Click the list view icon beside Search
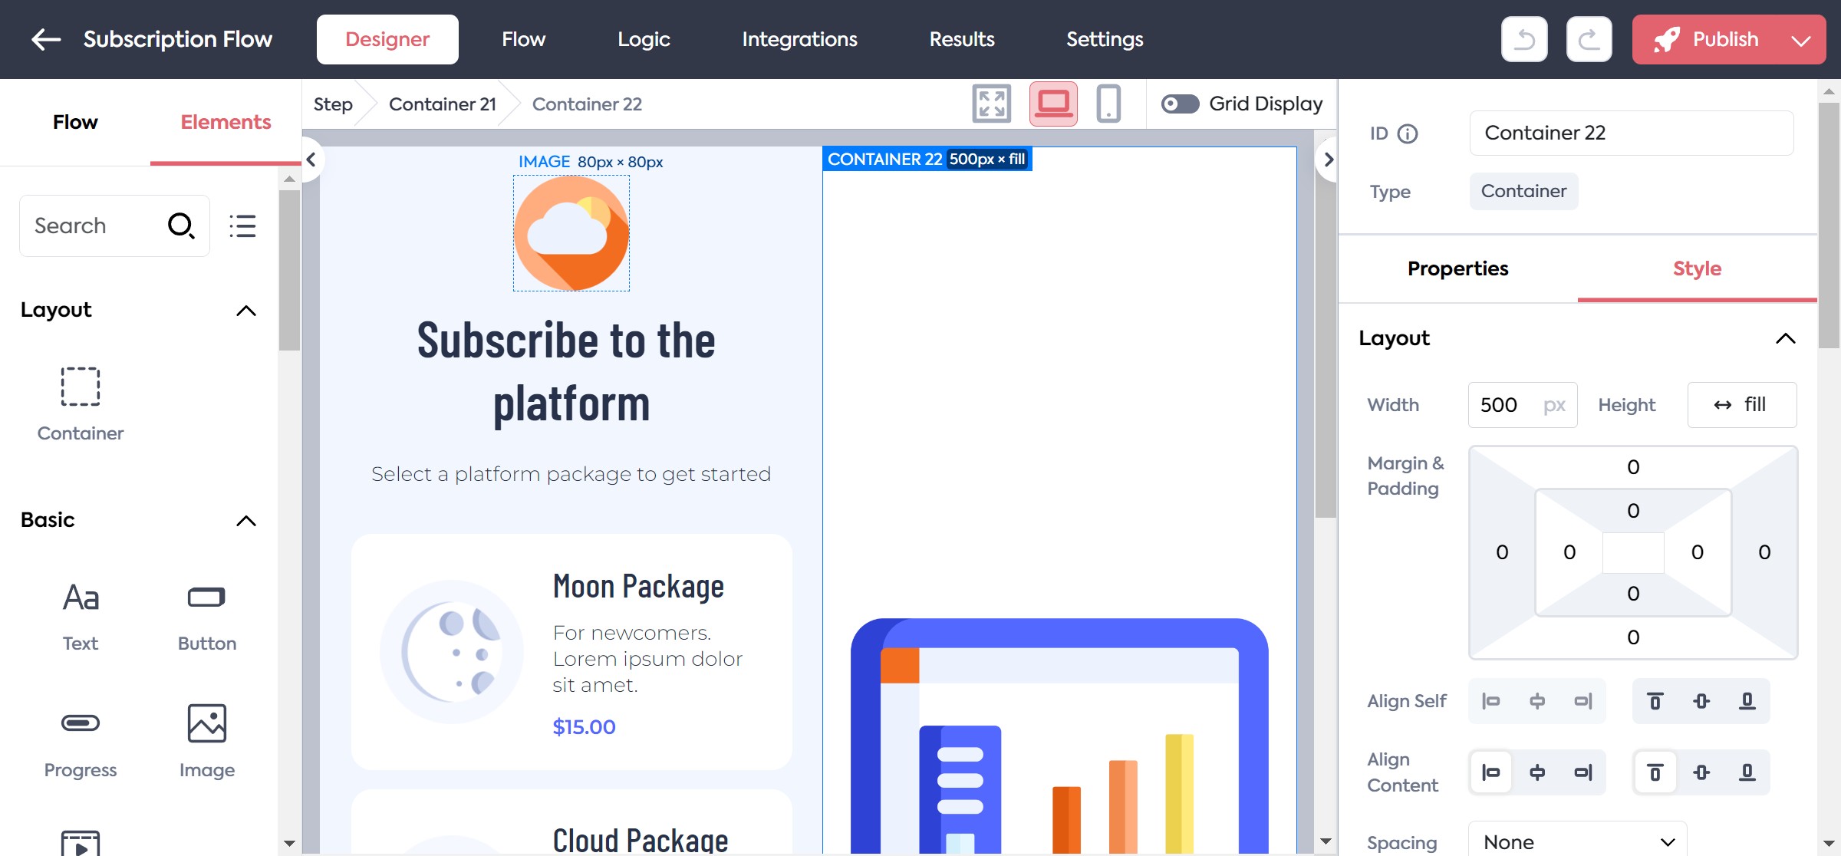Screen dimensions: 1841x856 242,226
